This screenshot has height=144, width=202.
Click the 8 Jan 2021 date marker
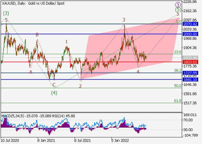[46, 140]
